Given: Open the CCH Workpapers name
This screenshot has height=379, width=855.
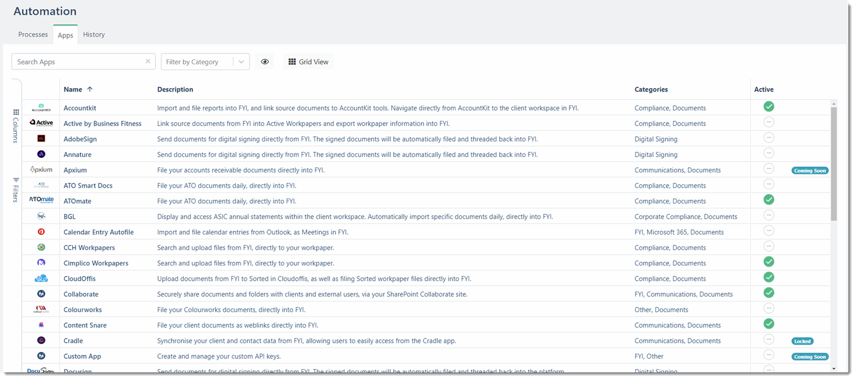Looking at the screenshot, I should click(x=89, y=248).
